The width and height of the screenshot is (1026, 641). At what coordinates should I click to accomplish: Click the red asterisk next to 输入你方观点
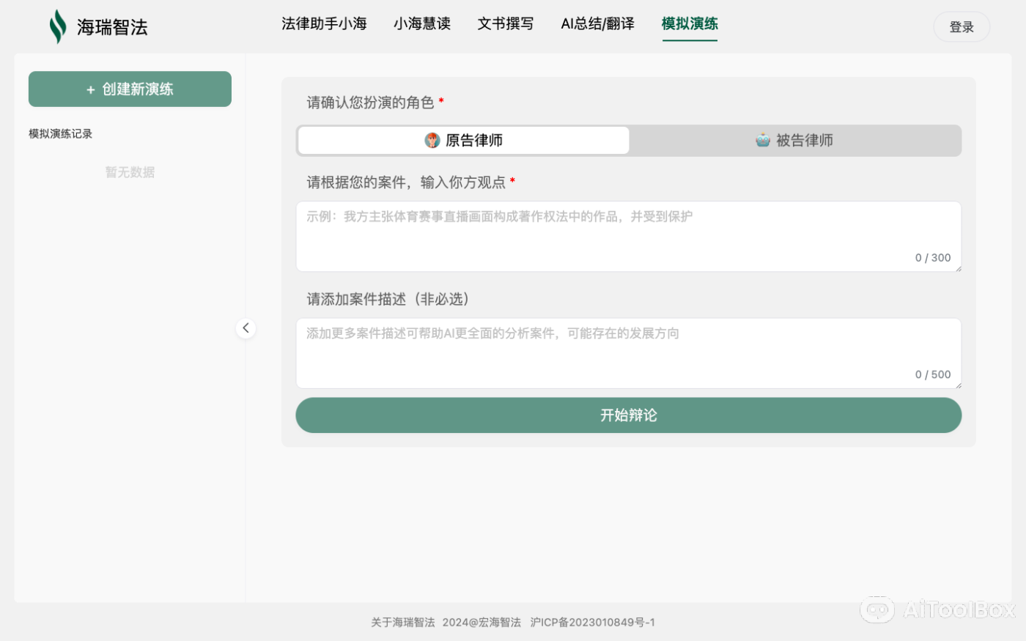pos(512,182)
